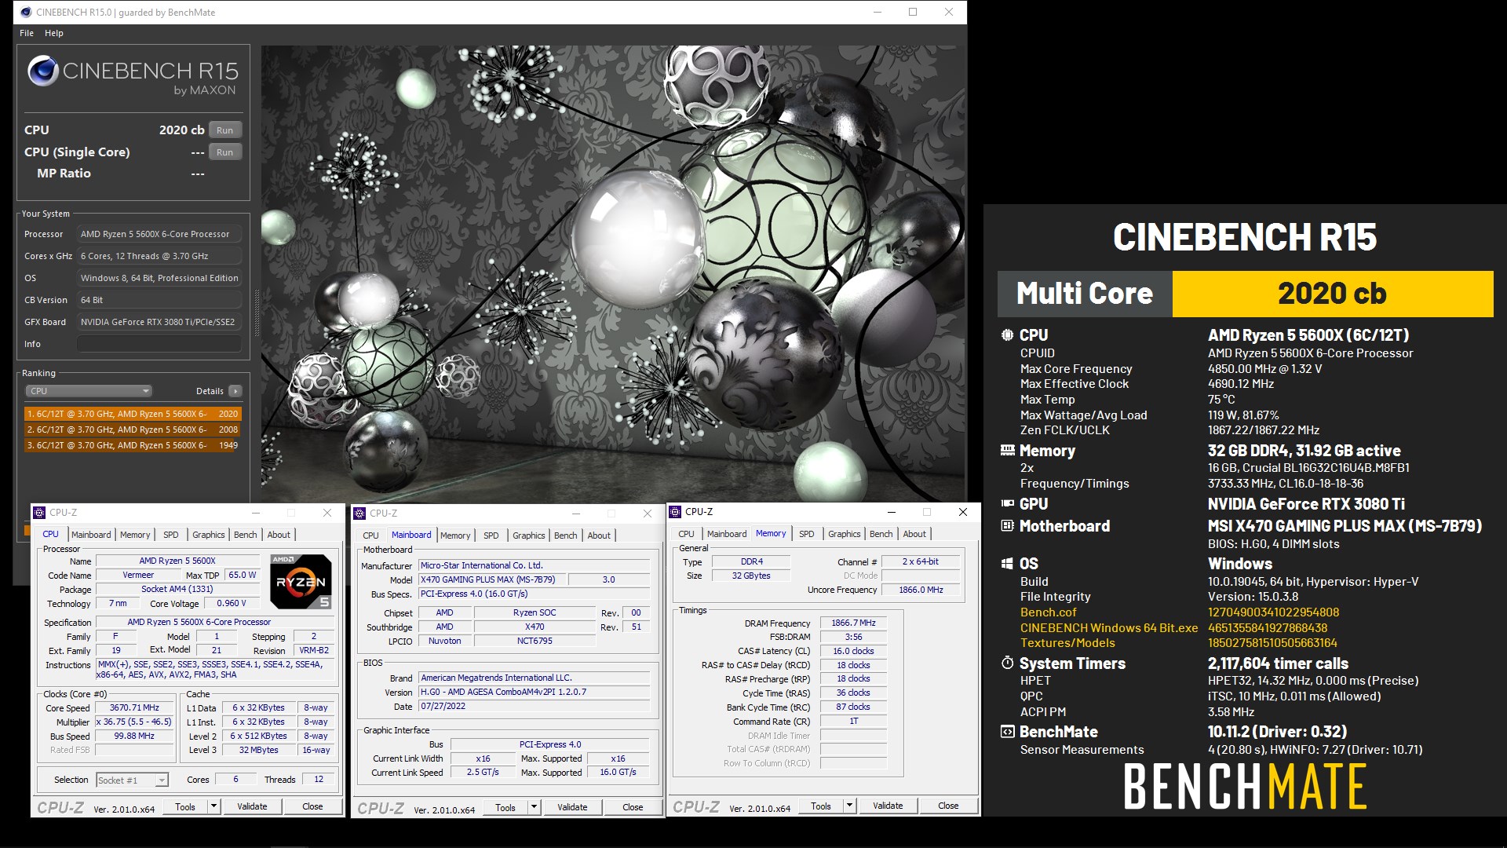Screen dimensions: 1507x848
Task: Click the Motherboard icon in BenchMate panel
Action: [1007, 526]
